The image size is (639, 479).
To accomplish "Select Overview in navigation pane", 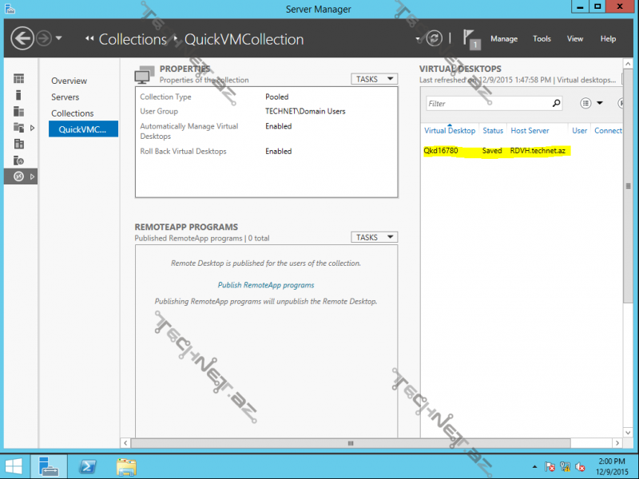I will coord(69,81).
